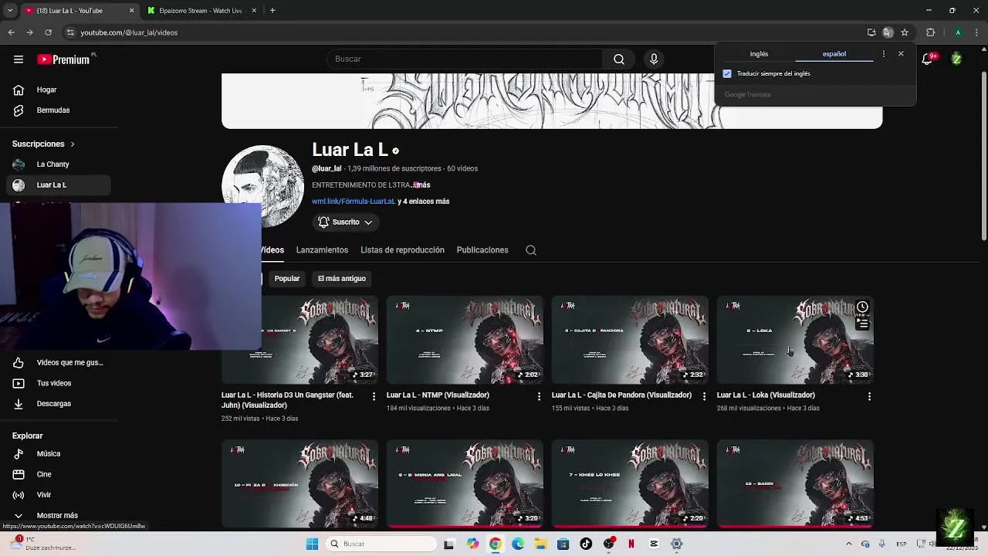Image resolution: width=988 pixels, height=556 pixels.
Task: Expand the Suscripciones section
Action: pyautogui.click(x=43, y=144)
